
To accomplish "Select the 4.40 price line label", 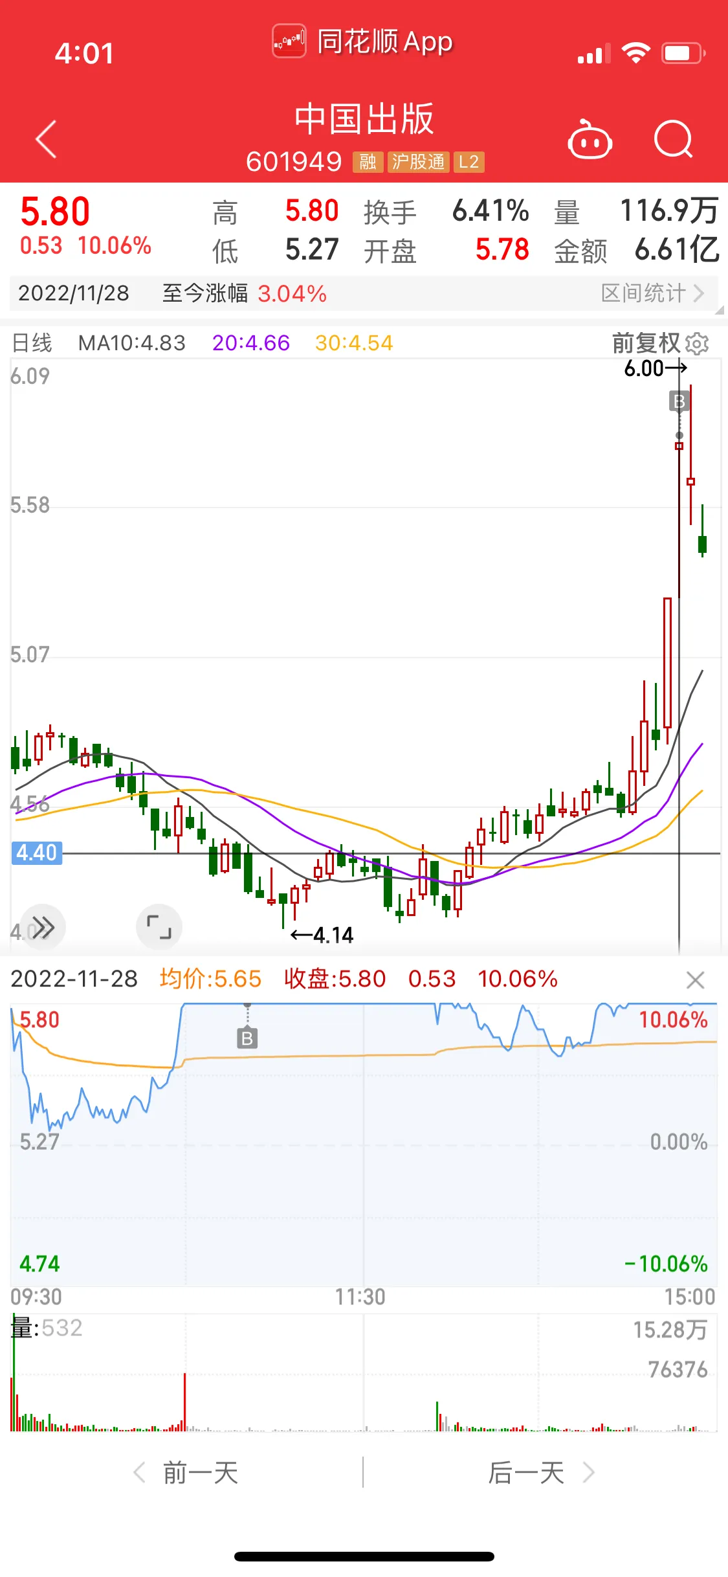I will pos(37,853).
